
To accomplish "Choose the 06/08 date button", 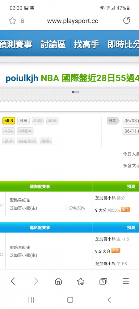I will [131, 121].
